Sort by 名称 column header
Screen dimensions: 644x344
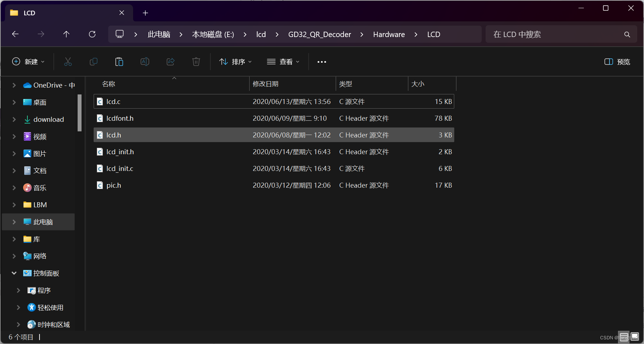coord(171,84)
